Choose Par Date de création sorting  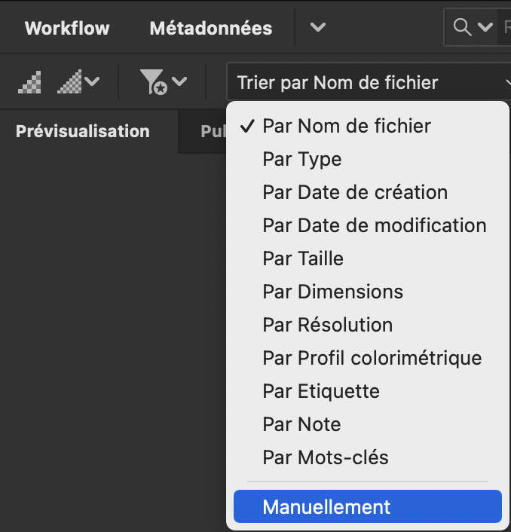pyautogui.click(x=355, y=192)
